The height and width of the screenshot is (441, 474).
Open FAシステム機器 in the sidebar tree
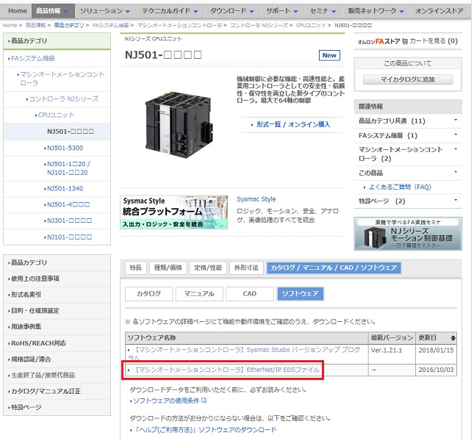point(32,58)
